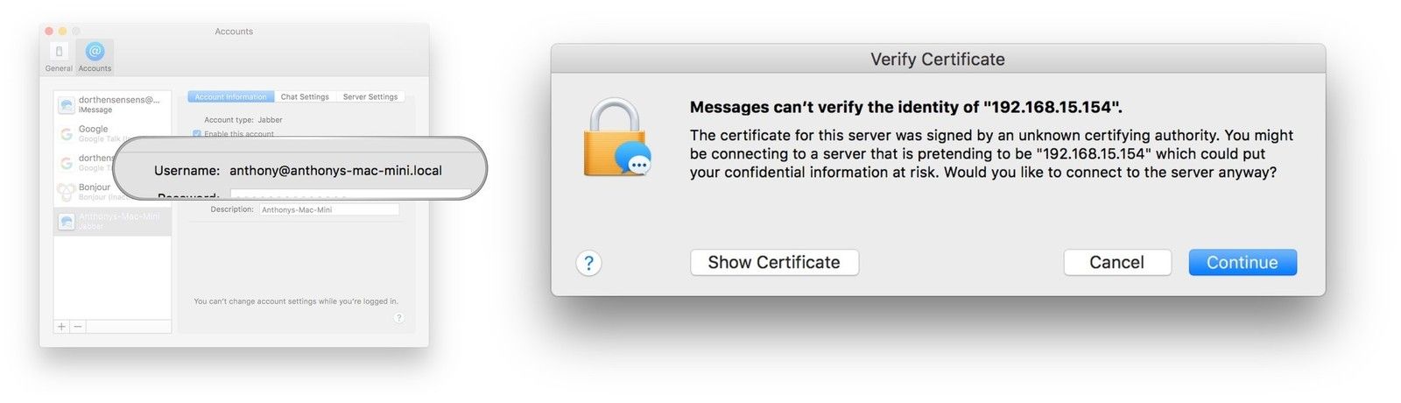
Task: Click Continue to connect anyway
Action: pos(1242,263)
